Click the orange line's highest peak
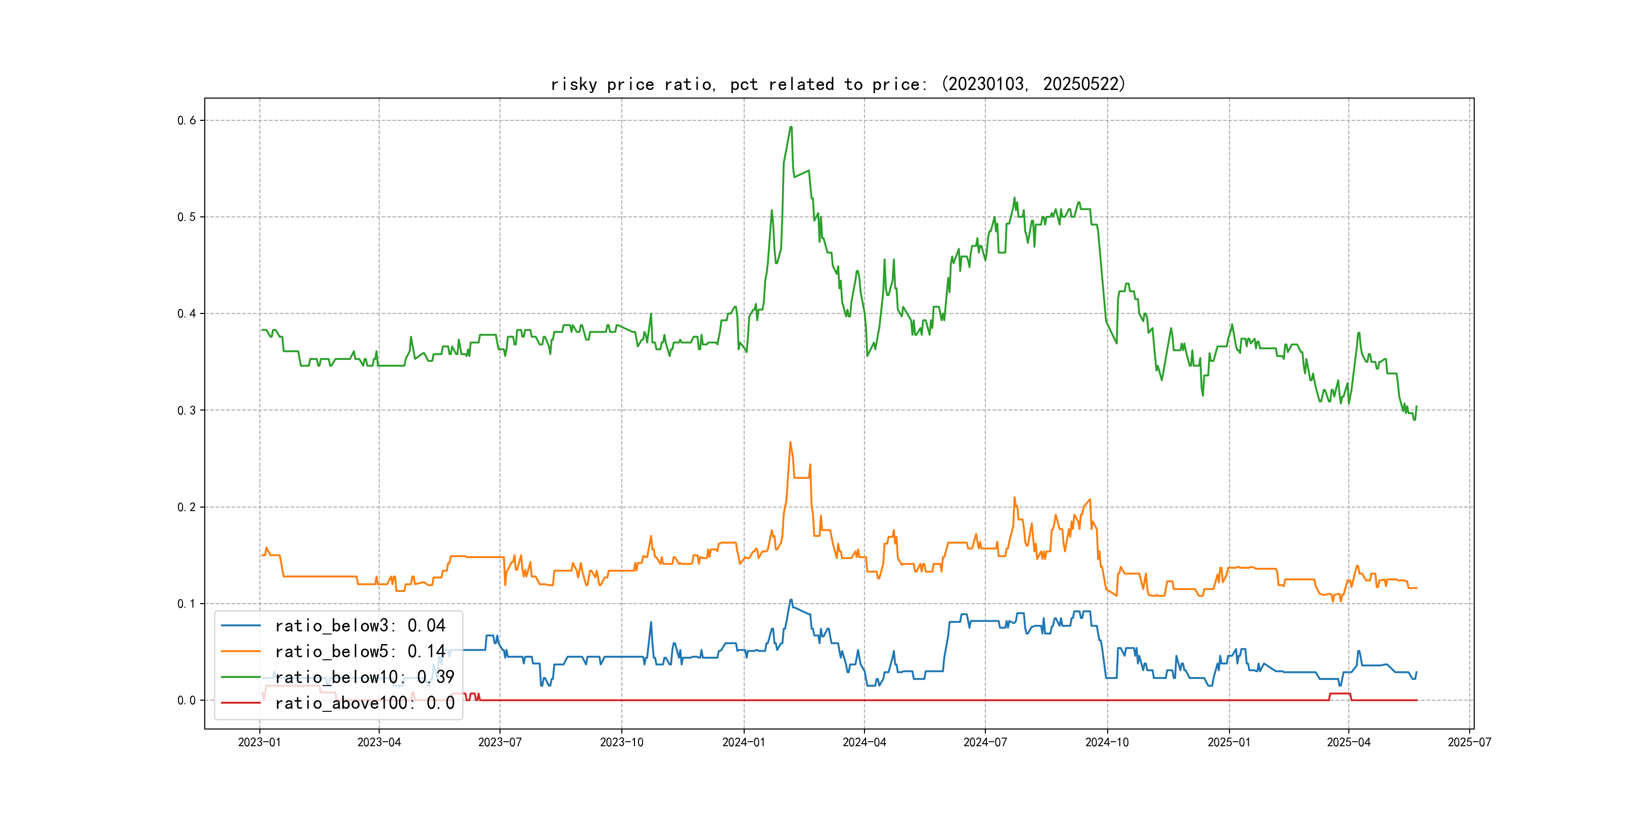This screenshot has width=1638, height=819. [790, 442]
